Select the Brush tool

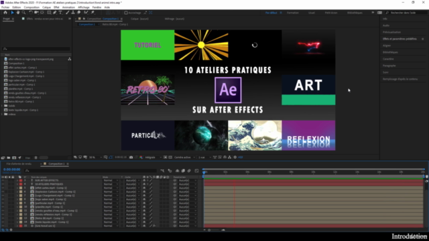tap(67, 13)
